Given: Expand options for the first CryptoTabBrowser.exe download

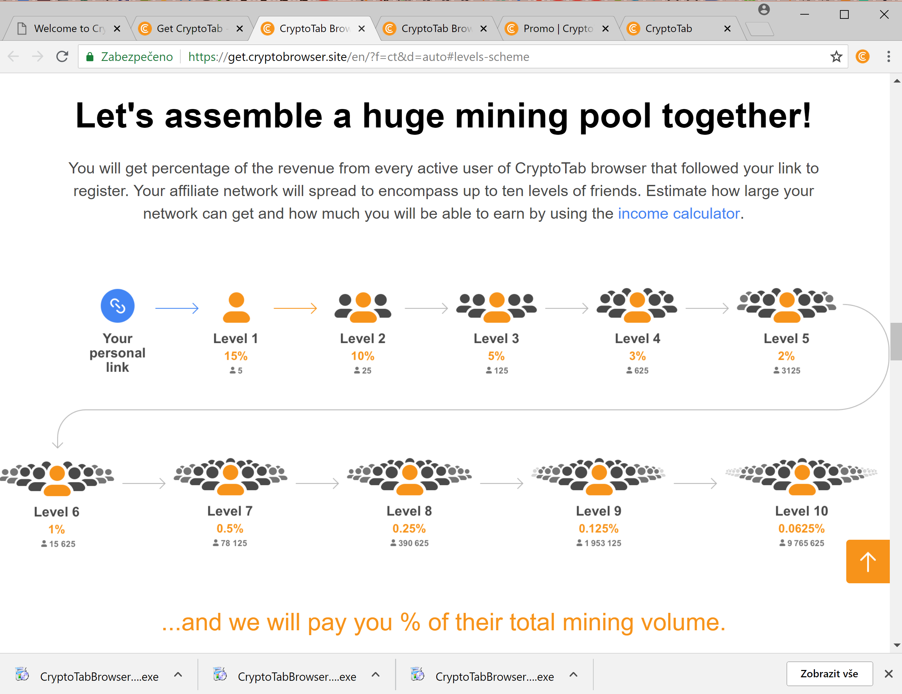Looking at the screenshot, I should (x=178, y=675).
